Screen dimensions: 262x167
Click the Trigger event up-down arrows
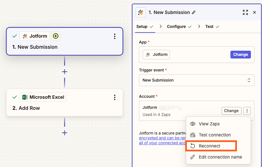coord(249,80)
